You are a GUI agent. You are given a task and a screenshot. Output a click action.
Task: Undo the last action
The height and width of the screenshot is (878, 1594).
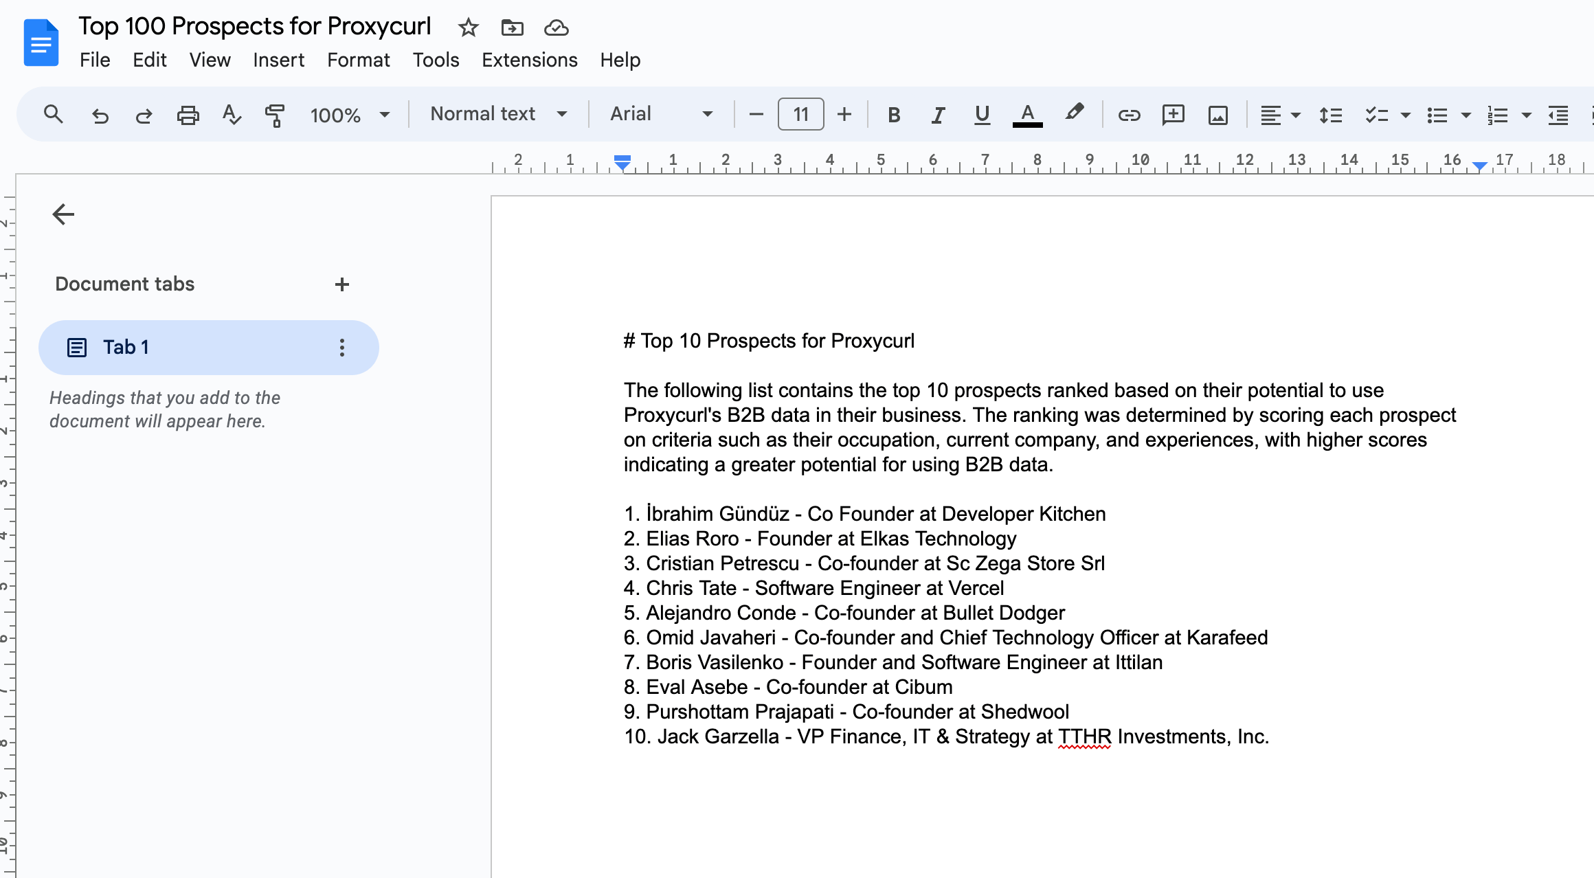coord(100,115)
